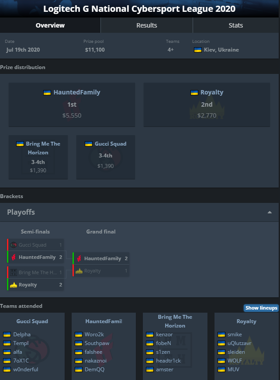
Task: Click flag icon next to player Woro2k
Action: click(x=78, y=335)
